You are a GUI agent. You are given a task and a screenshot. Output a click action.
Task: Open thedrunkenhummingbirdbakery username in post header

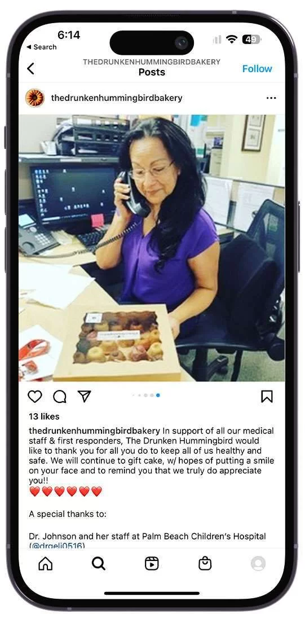click(117, 98)
